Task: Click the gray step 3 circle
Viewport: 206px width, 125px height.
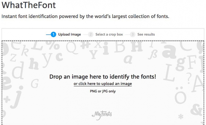Action: pyautogui.click(x=133, y=34)
